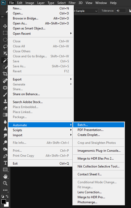Choose Contact Sheet II...
This screenshot has width=131, height=208.
(99, 174)
